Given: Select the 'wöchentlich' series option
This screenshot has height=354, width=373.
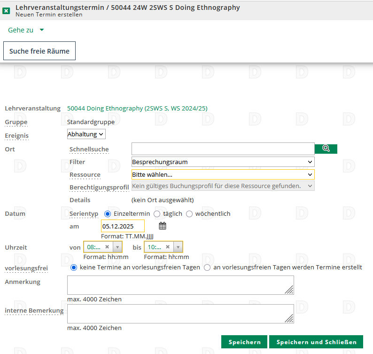Looking at the screenshot, I should pyautogui.click(x=189, y=214).
